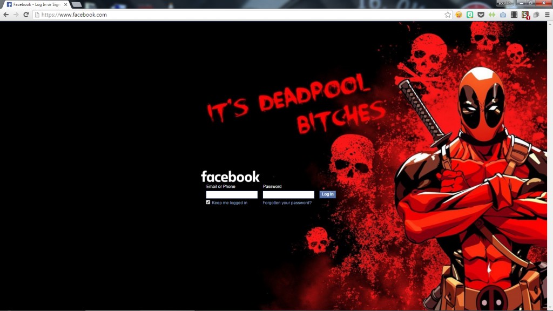Viewport: 553px width, 311px height.
Task: Open the emoji face extension
Action: (x=458, y=15)
